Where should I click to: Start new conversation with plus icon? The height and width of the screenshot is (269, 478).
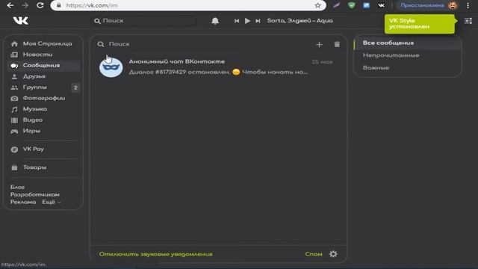pyautogui.click(x=319, y=45)
